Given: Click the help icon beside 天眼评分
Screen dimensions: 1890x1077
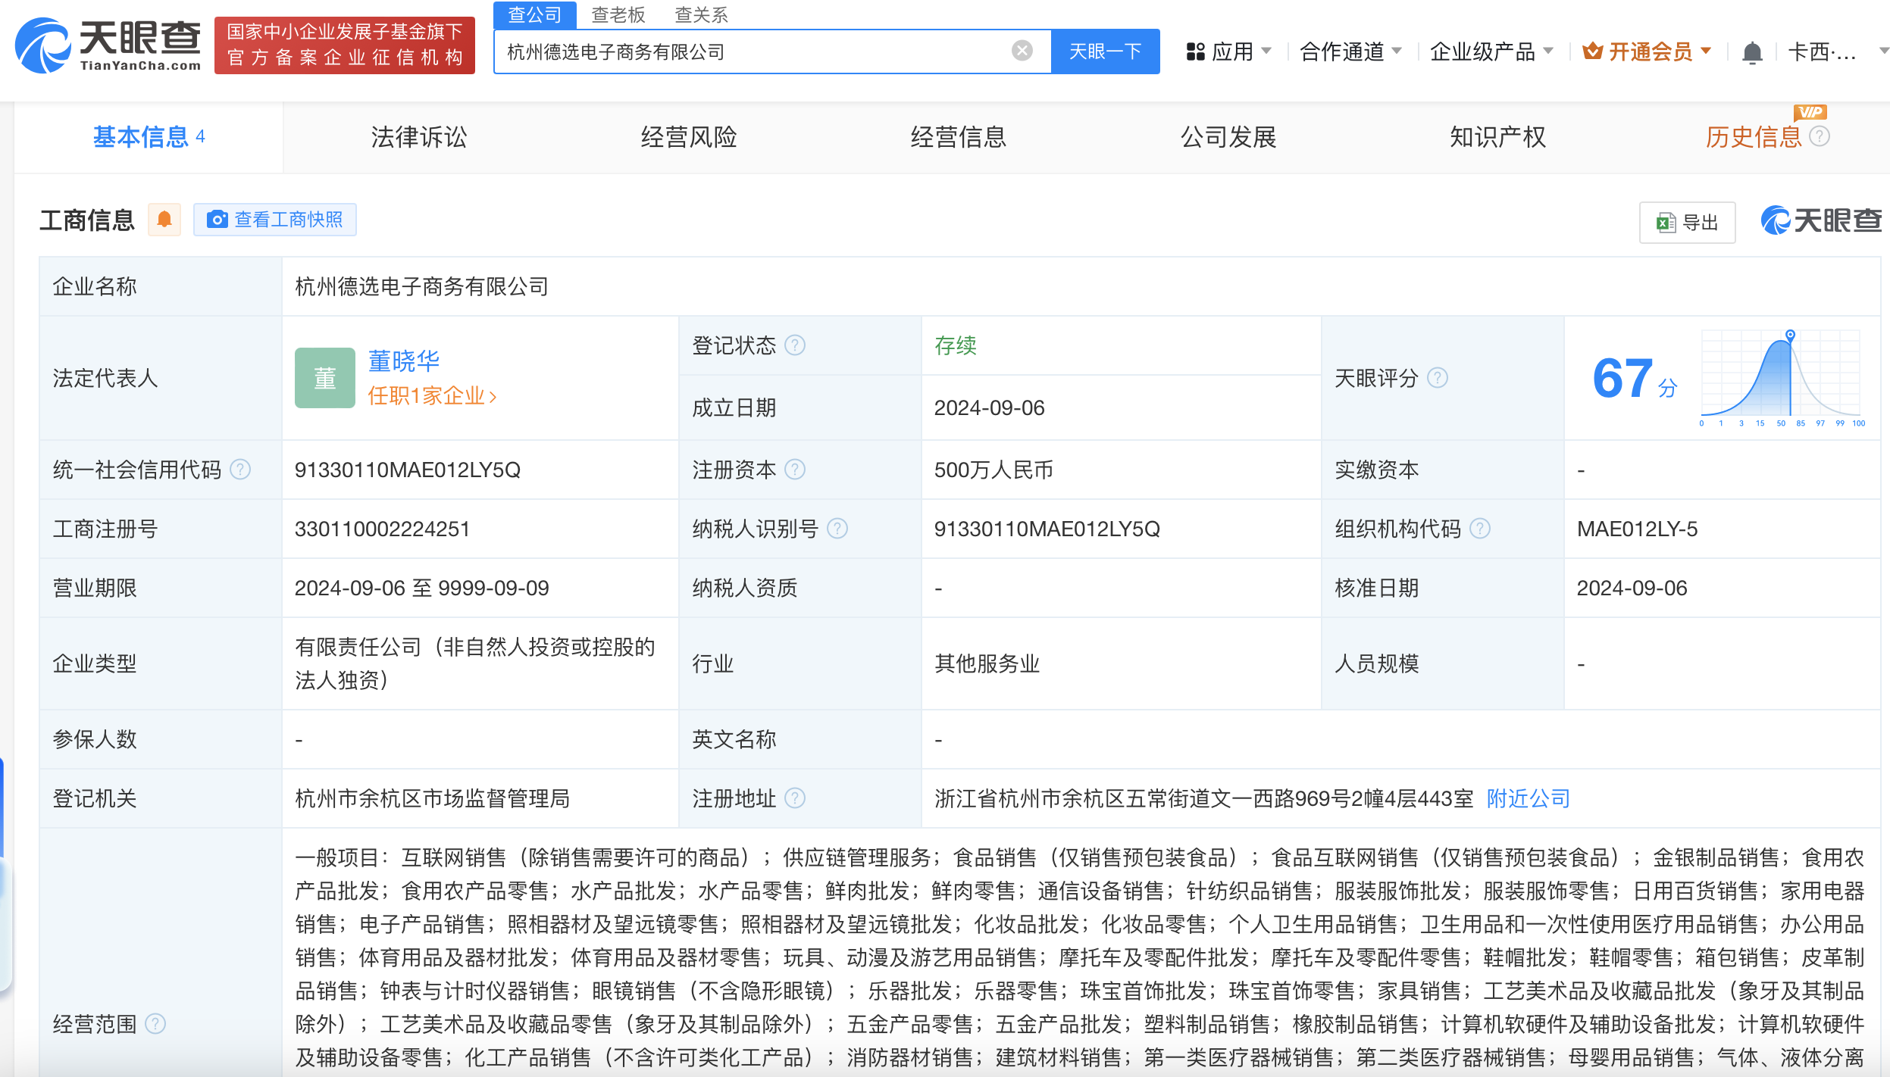Looking at the screenshot, I should point(1437,378).
